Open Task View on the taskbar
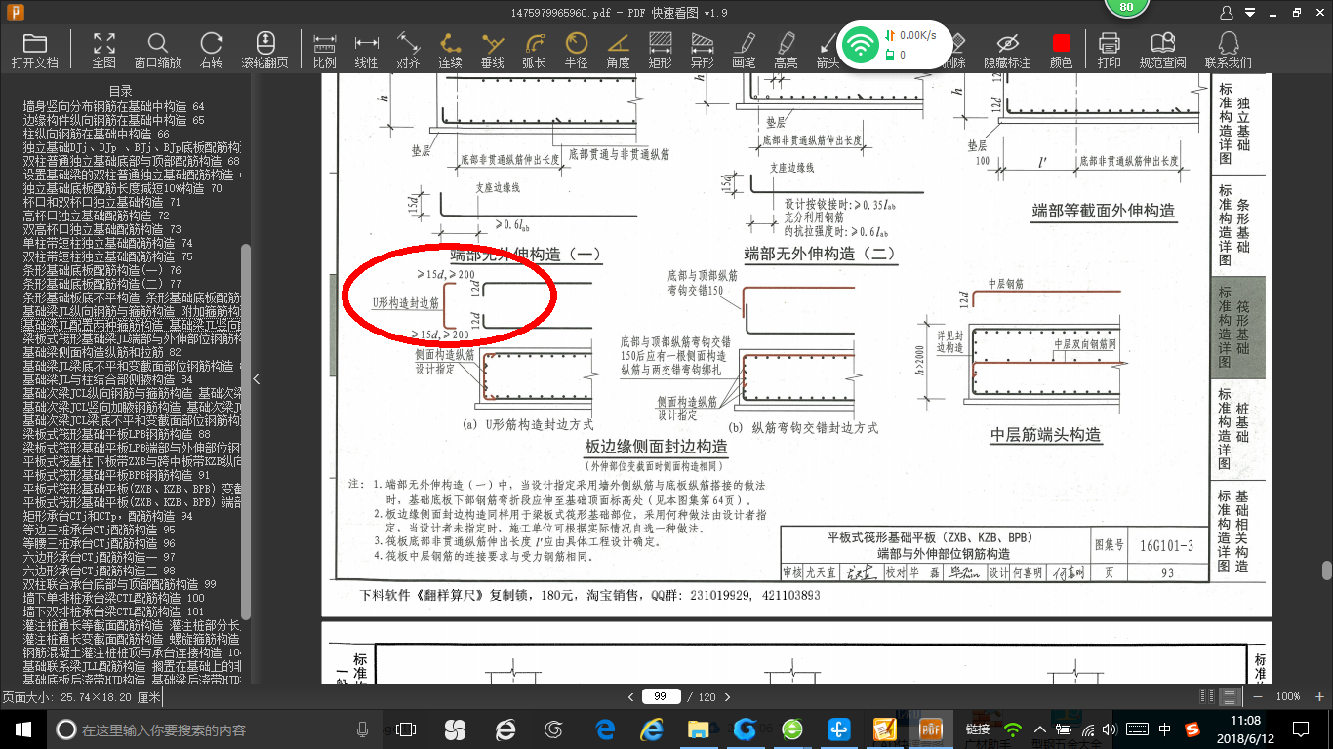Viewport: 1333px width, 749px height. [406, 729]
